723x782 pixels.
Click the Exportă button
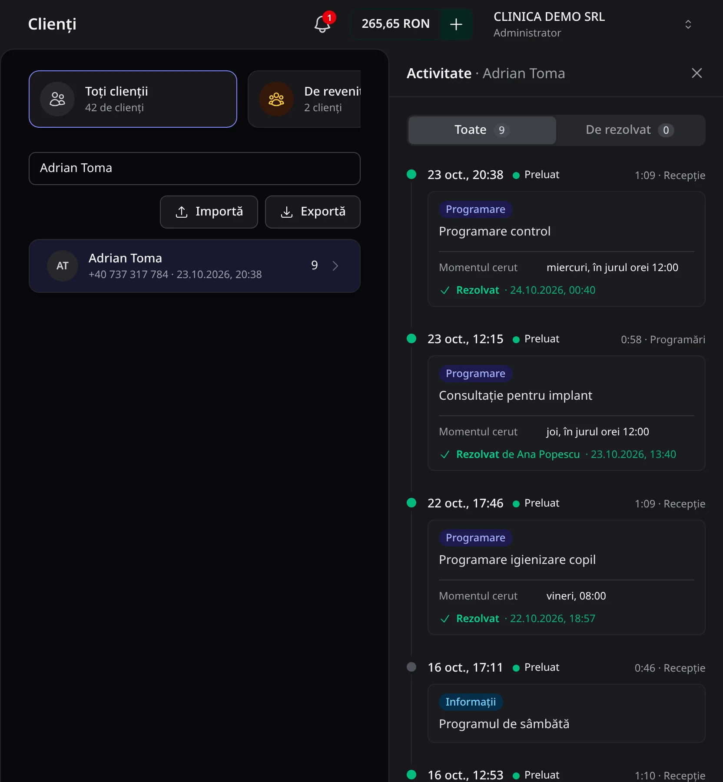(313, 212)
